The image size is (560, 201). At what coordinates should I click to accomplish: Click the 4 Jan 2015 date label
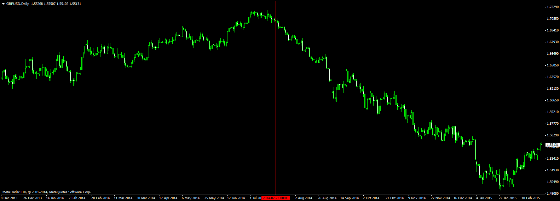pyautogui.click(x=484, y=198)
